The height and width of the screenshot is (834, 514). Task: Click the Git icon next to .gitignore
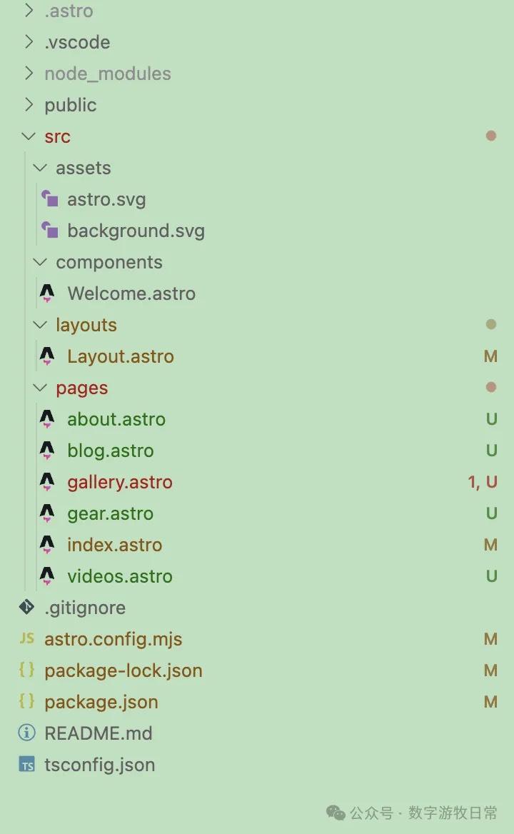click(x=26, y=608)
